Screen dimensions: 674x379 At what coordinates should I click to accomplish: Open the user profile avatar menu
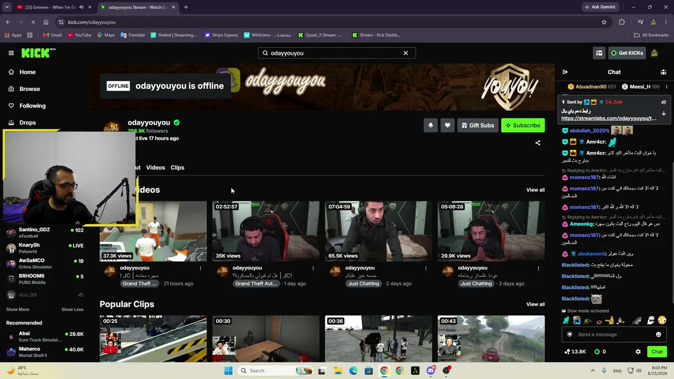click(x=655, y=53)
